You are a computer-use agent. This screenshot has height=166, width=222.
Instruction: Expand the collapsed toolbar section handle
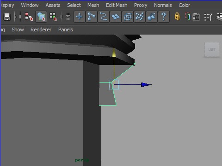15,17
